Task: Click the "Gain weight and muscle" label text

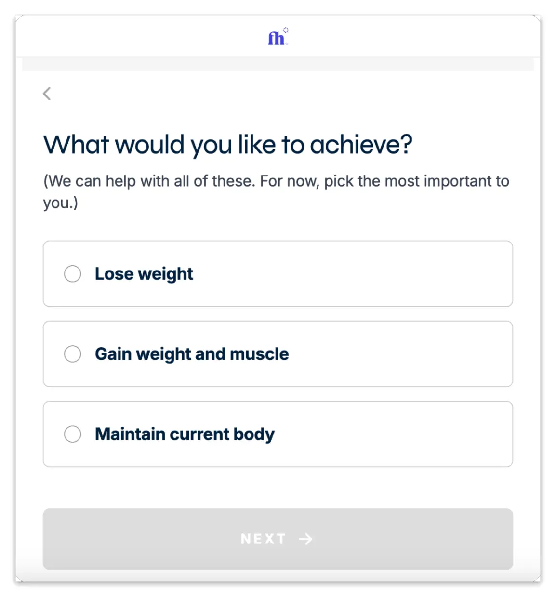Action: [x=191, y=354]
